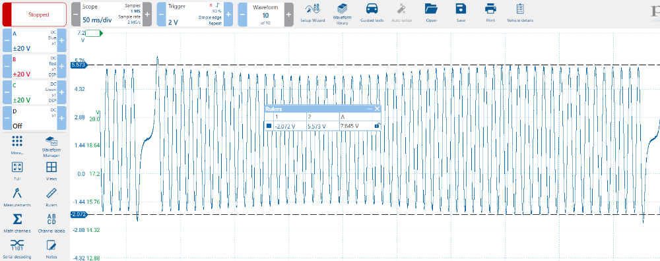Select the 5.573 ruler handle
This screenshot has width=660, height=261.
(79, 65)
